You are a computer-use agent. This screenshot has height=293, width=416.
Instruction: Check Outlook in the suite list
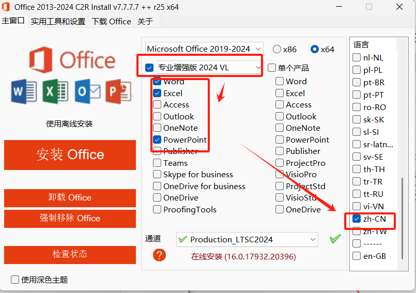tap(157, 116)
